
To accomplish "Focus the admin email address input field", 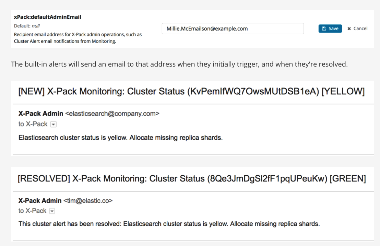I will (233, 28).
